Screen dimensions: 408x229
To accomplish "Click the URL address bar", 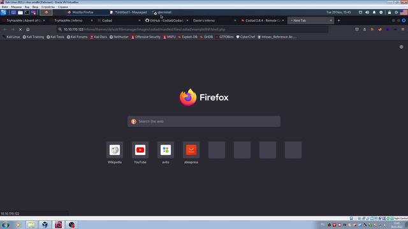I will tap(193, 29).
